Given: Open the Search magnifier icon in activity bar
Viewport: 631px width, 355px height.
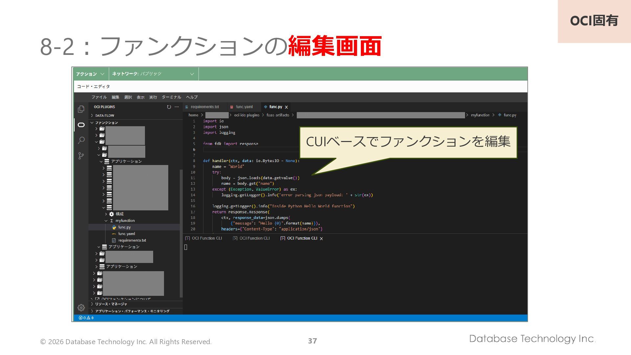Looking at the screenshot, I should point(81,140).
